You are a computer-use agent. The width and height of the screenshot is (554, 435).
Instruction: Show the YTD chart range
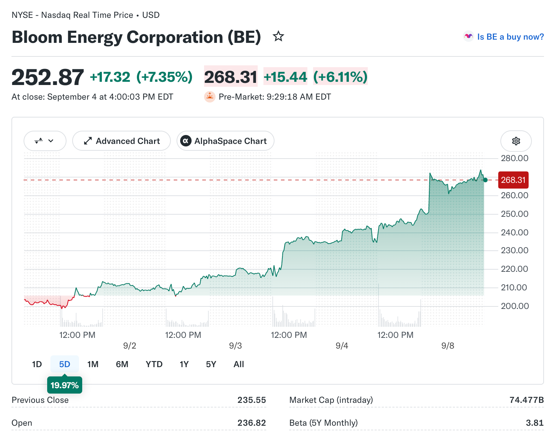click(154, 364)
